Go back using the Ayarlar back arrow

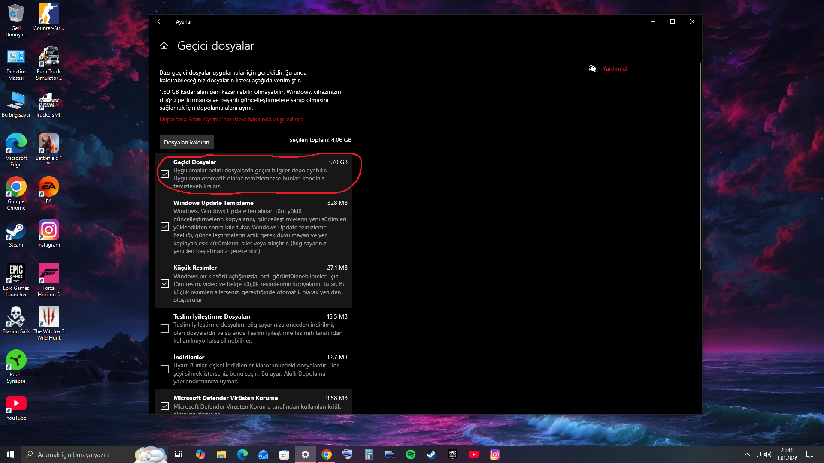pyautogui.click(x=160, y=21)
